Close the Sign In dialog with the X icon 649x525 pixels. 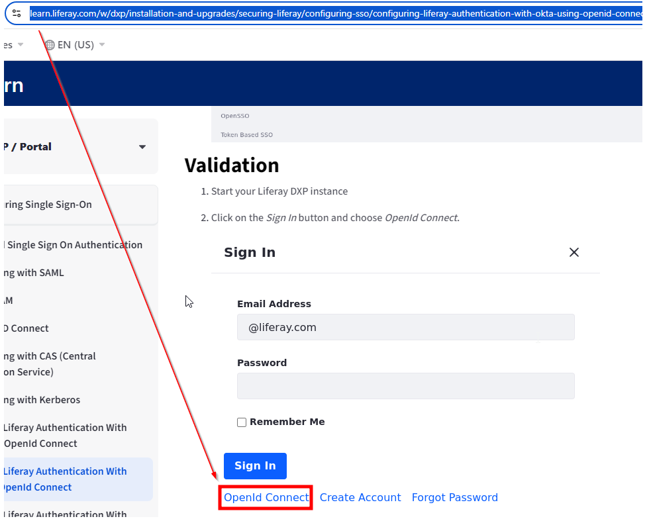tap(574, 252)
